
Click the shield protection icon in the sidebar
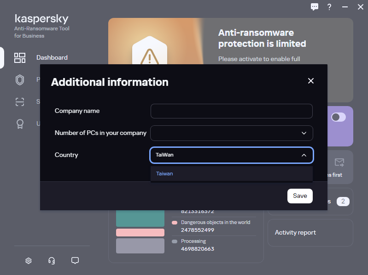click(20, 80)
